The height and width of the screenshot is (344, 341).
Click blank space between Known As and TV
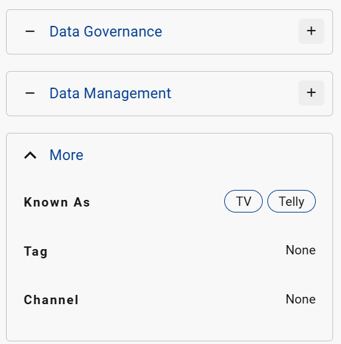pyautogui.click(x=157, y=201)
